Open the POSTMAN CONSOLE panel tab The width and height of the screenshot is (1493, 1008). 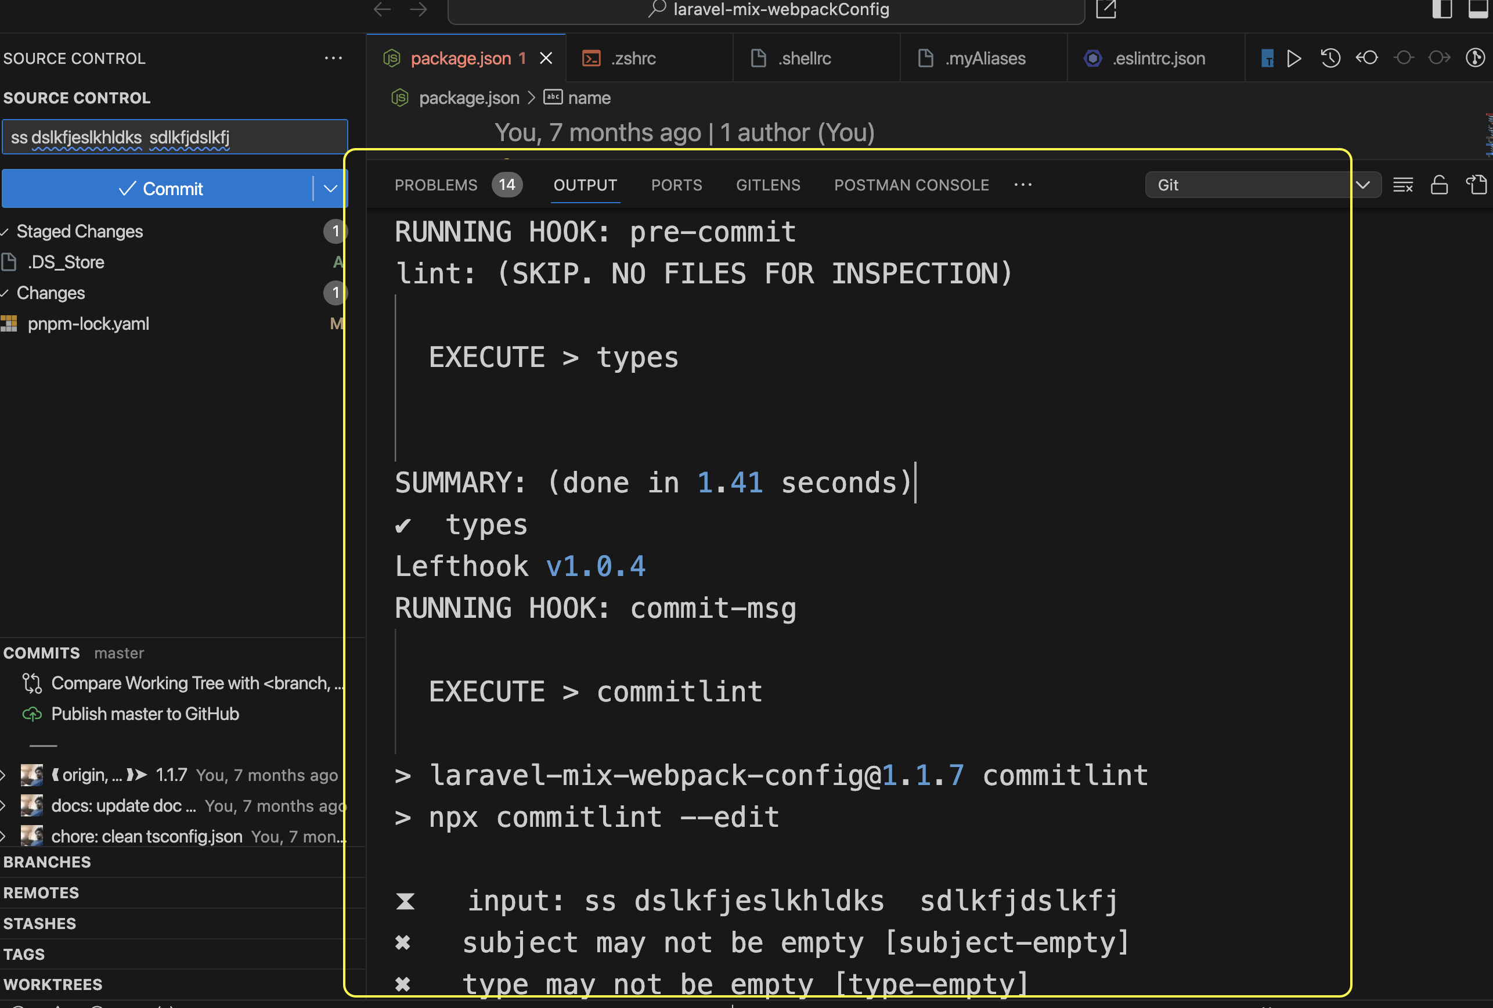tap(911, 185)
